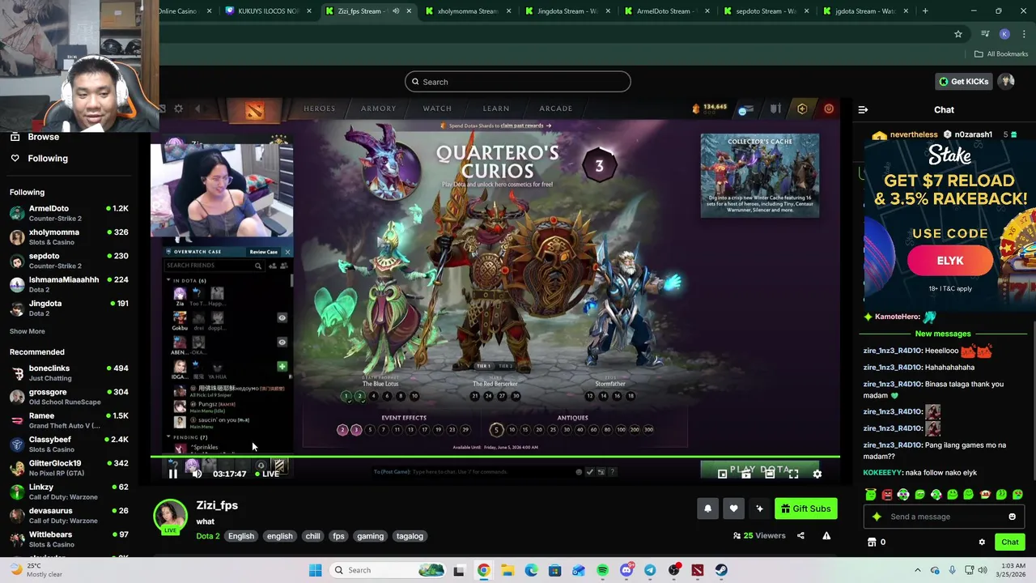Switch to the Jingdota Stream browser tab

pyautogui.click(x=567, y=11)
